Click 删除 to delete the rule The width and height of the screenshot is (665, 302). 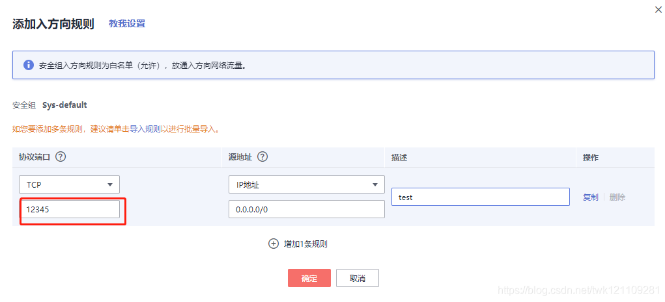click(x=617, y=197)
